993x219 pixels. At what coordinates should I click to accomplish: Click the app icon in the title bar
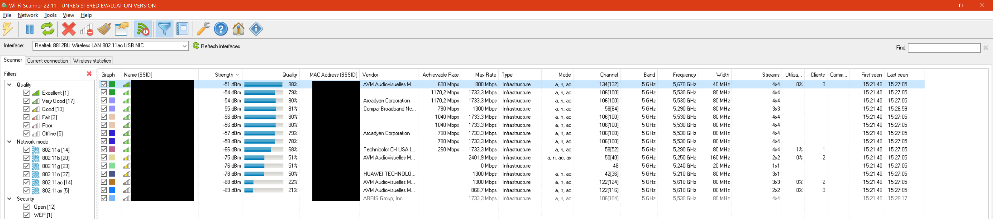click(4, 5)
